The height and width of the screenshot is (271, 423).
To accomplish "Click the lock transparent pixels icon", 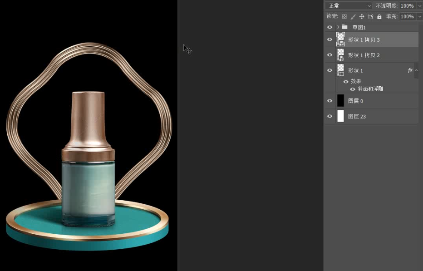I will 344,17.
